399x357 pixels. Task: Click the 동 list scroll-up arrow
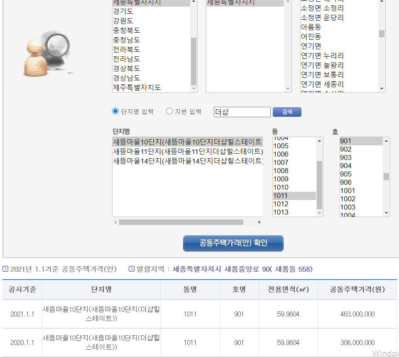tap(320, 141)
